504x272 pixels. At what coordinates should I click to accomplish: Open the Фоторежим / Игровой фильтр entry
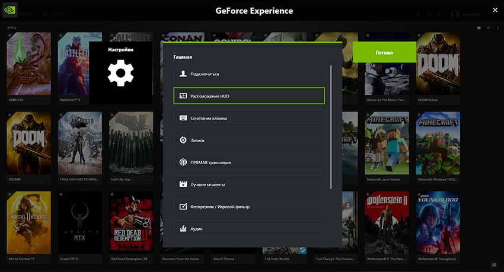pyautogui.click(x=249, y=207)
